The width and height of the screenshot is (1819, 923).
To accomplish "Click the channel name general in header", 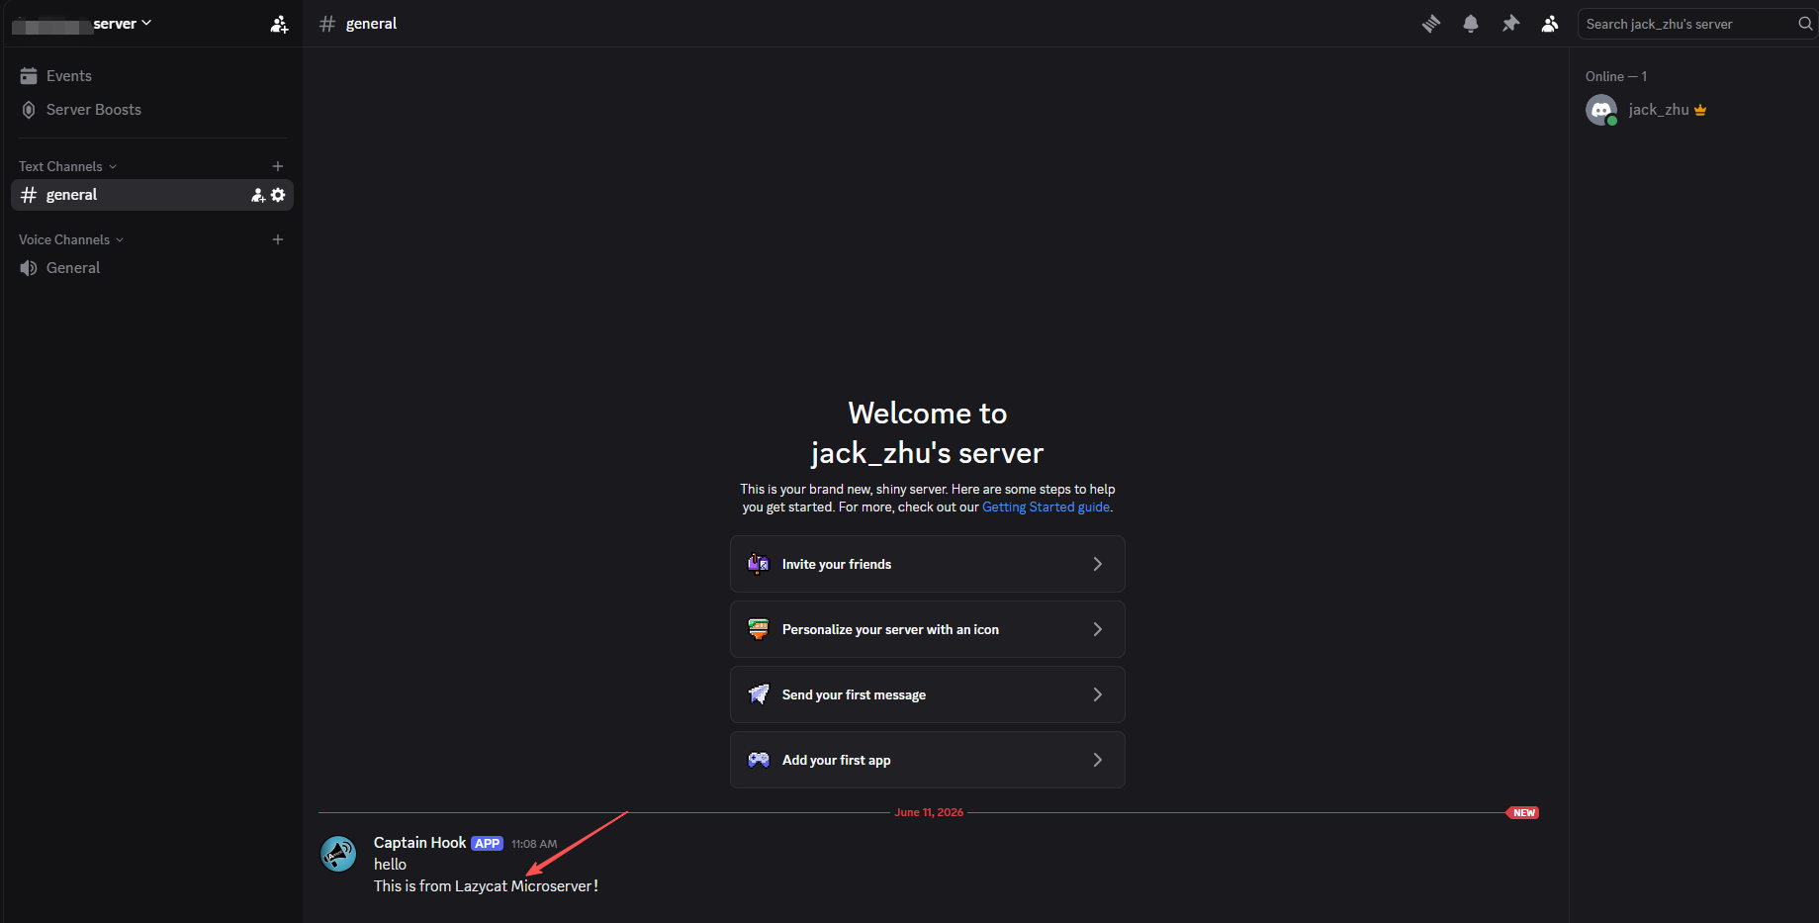I will tap(371, 24).
